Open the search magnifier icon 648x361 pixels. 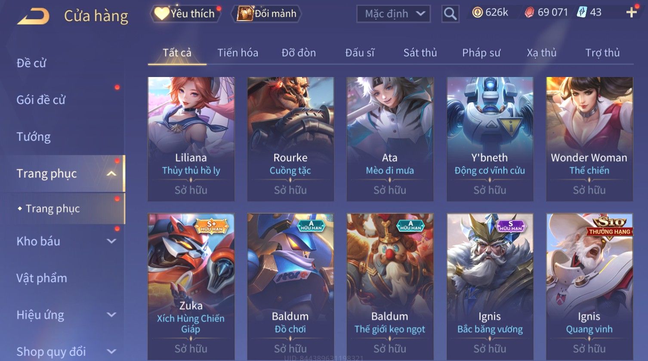click(x=450, y=14)
